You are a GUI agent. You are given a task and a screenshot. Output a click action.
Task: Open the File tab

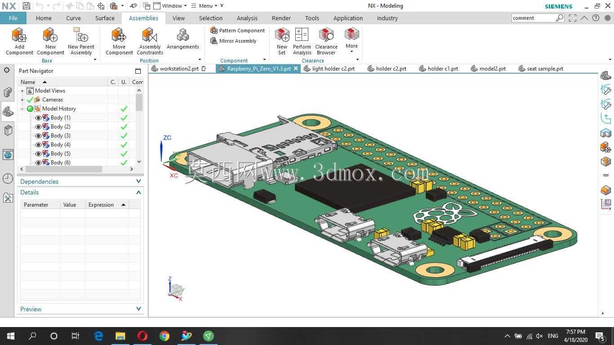(x=13, y=18)
